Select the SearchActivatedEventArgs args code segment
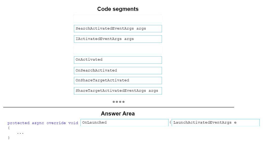This screenshot has height=142, width=263. (118, 29)
